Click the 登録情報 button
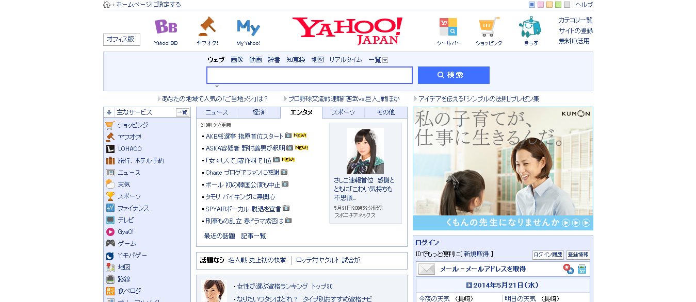 pos(578,255)
